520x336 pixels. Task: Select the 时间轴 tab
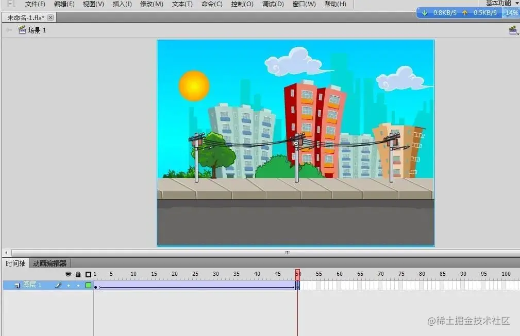coord(15,263)
